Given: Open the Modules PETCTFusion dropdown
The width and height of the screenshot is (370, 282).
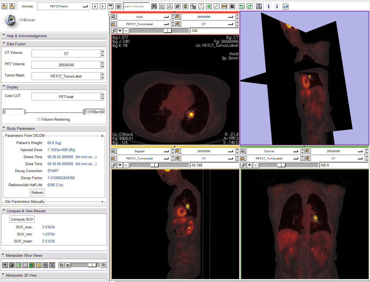Looking at the screenshot, I should (x=62, y=6).
